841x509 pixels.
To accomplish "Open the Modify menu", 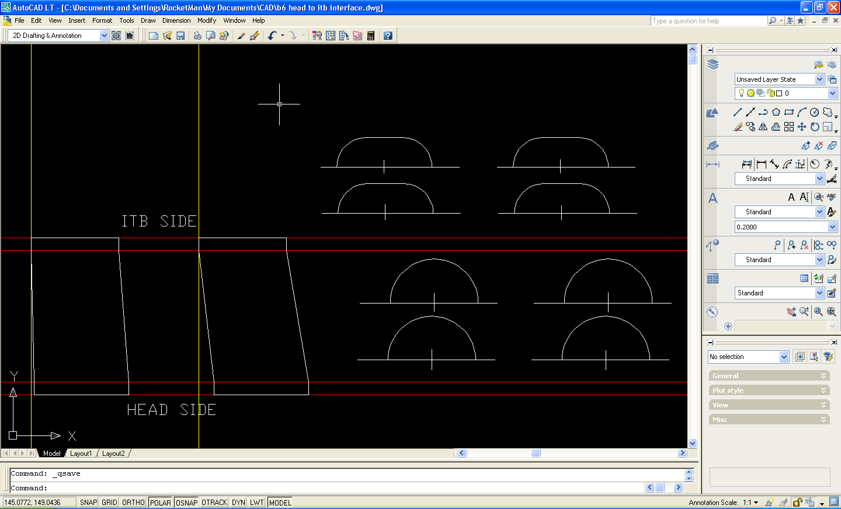I will 207,20.
